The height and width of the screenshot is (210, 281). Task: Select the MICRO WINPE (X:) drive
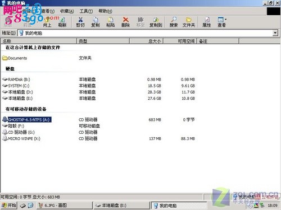click(21, 138)
